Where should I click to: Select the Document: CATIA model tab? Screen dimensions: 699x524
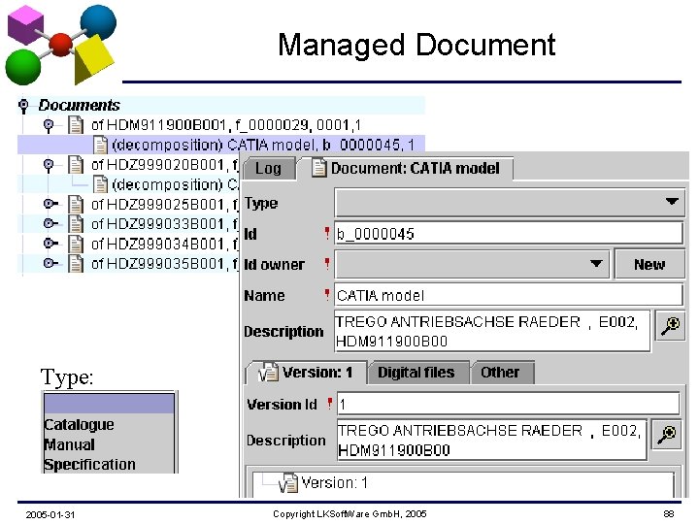[x=407, y=169]
